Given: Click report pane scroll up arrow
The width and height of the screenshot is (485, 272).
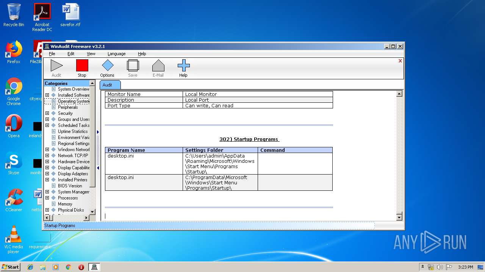Looking at the screenshot, I should [399, 94].
